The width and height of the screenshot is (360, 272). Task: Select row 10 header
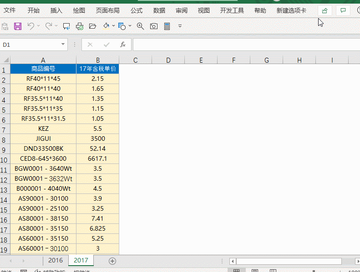pyautogui.click(x=4, y=160)
